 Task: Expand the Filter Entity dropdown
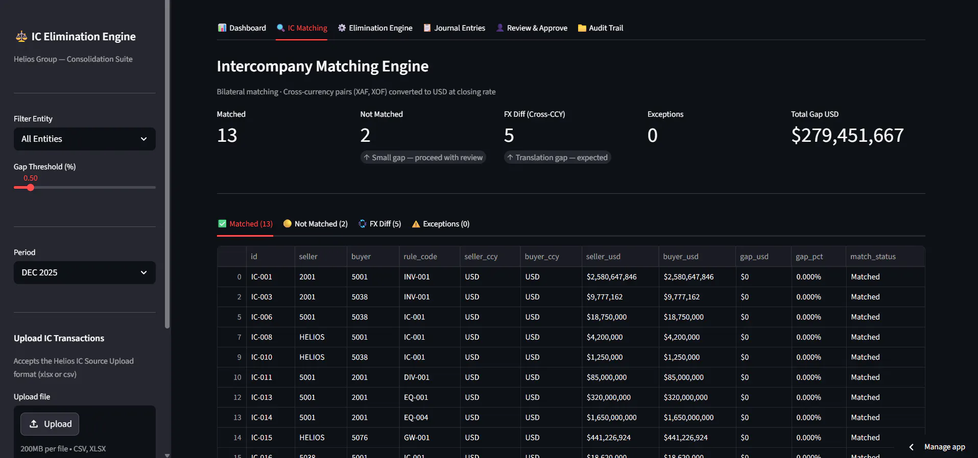85,139
